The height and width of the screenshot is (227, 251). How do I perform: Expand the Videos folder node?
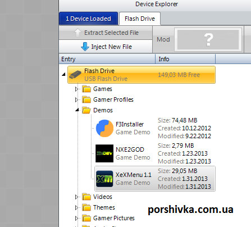76,197
